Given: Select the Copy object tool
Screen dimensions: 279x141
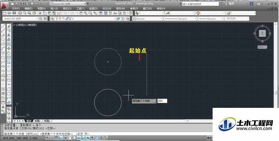Looking at the screenshot, I should click(x=9, y=30).
